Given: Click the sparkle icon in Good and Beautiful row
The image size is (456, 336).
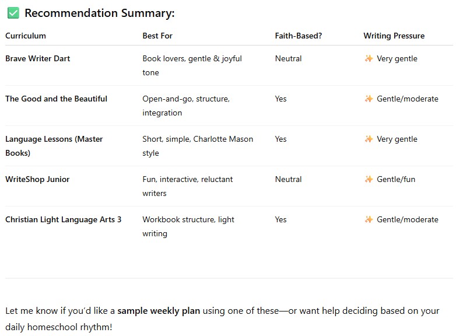Looking at the screenshot, I should (369, 99).
